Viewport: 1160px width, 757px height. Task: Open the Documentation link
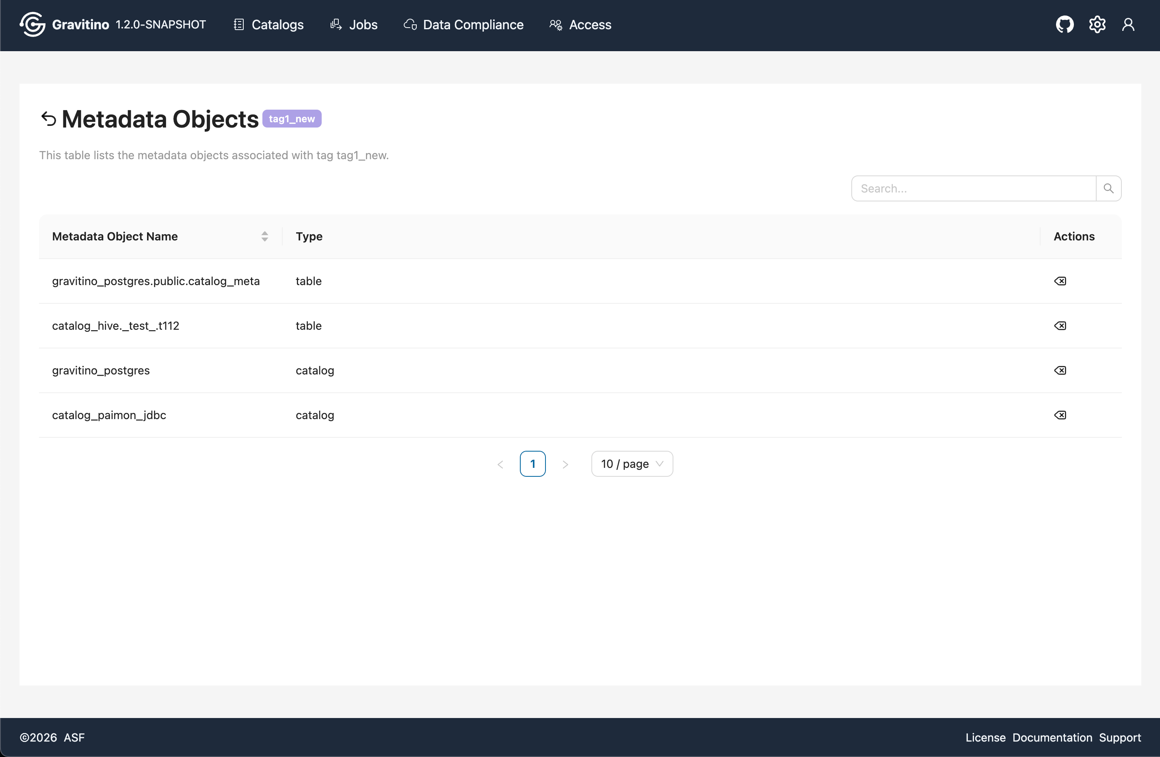point(1052,737)
